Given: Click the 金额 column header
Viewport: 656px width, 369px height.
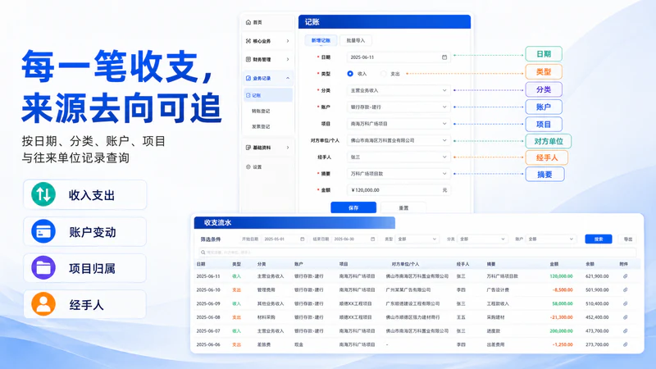Looking at the screenshot, I should click(554, 264).
